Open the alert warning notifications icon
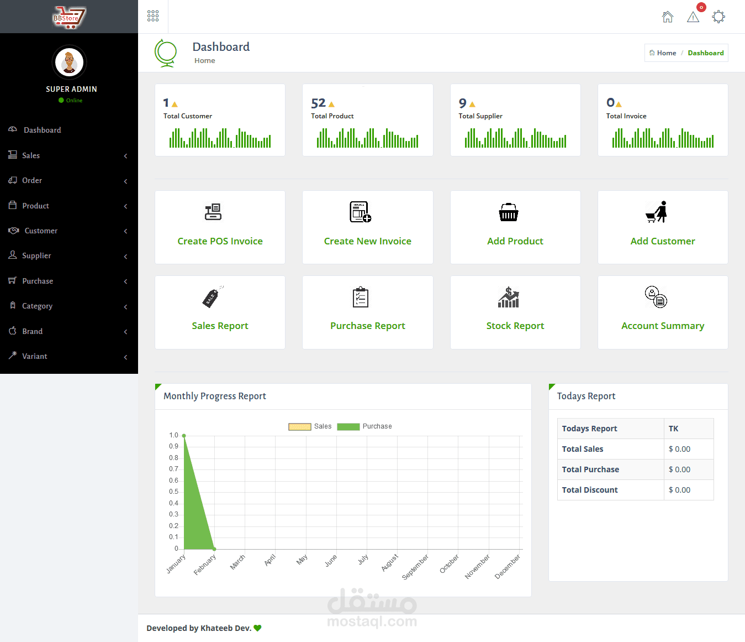Viewport: 745px width, 642px height. 693,17
